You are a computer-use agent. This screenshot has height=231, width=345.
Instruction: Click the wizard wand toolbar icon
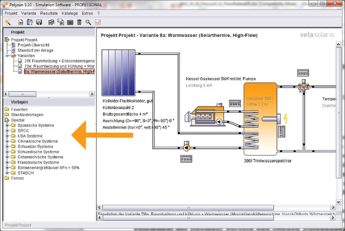pyautogui.click(x=8, y=22)
